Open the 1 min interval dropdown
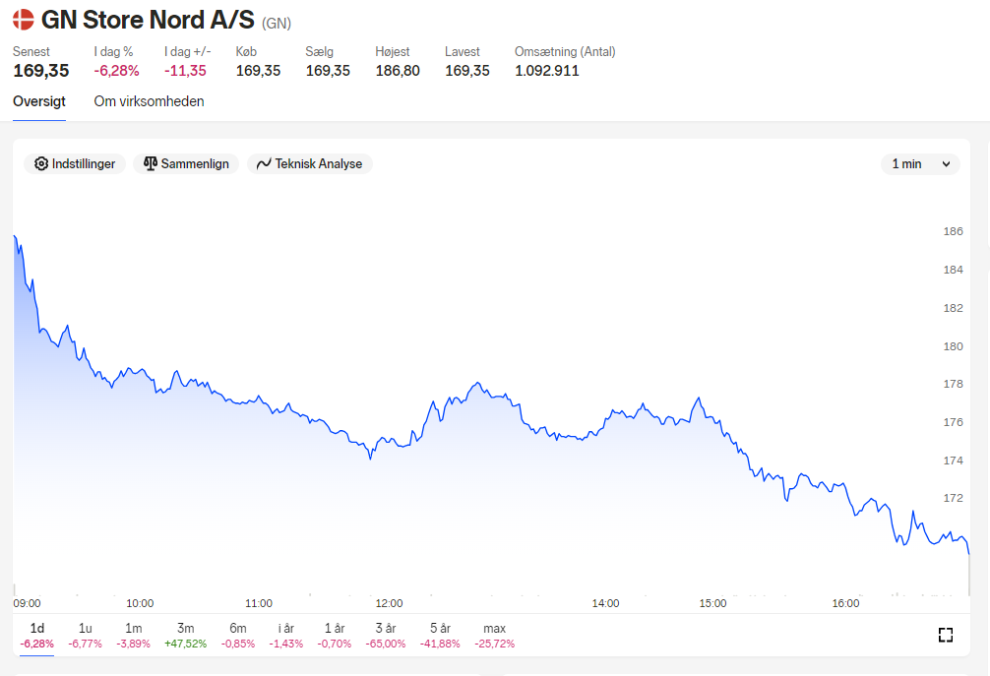Image resolution: width=990 pixels, height=676 pixels. coord(920,164)
